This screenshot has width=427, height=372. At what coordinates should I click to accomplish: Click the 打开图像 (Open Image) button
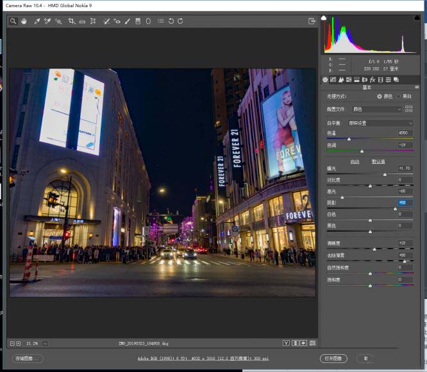tap(335, 359)
